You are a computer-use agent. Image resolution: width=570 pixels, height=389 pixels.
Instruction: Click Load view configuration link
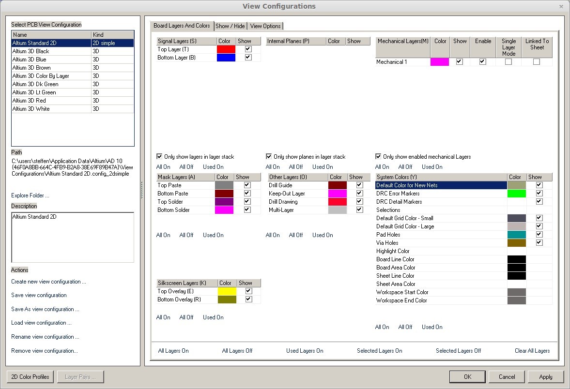tap(42, 323)
